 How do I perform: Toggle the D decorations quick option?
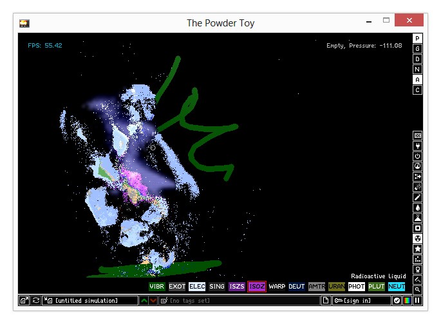pyautogui.click(x=418, y=59)
